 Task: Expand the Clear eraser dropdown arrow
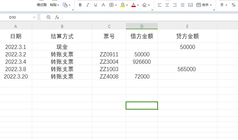point(149,5)
